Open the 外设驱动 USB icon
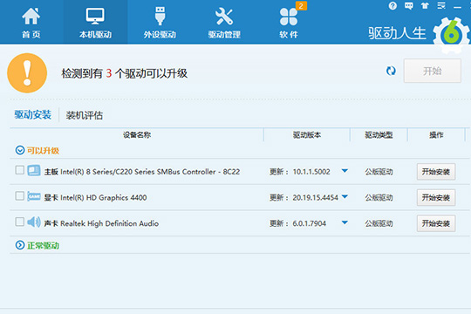The image size is (471, 314). tap(160, 16)
